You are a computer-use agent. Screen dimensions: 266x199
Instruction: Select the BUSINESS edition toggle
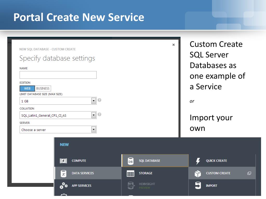[x=43, y=88]
